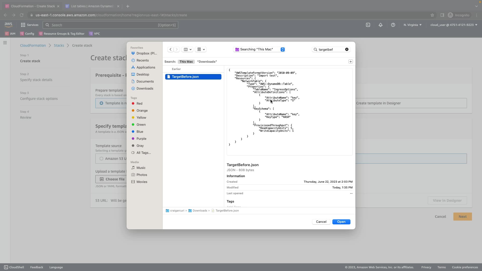The width and height of the screenshot is (482, 271).
Task: Open the grouping options dropdown
Action: (x=201, y=49)
